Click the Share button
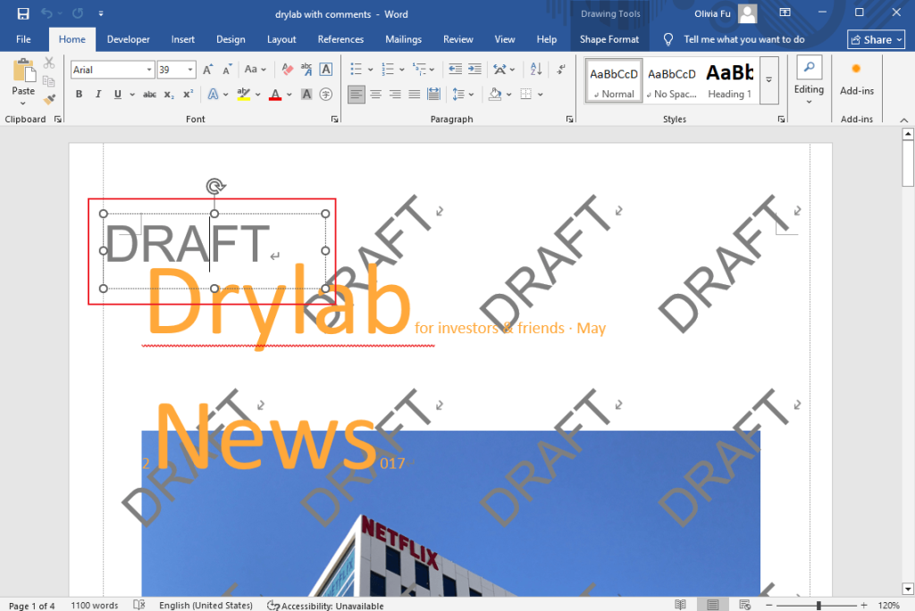 [x=876, y=39]
